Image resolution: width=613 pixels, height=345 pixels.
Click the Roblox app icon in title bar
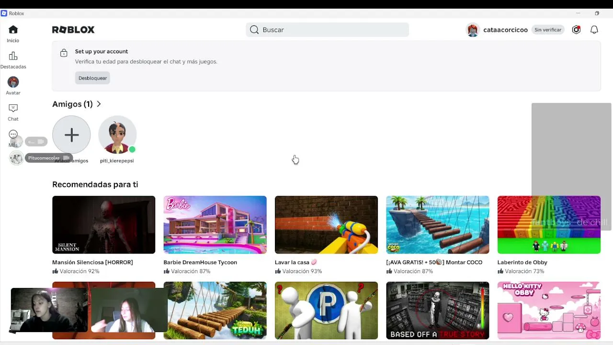coord(4,13)
